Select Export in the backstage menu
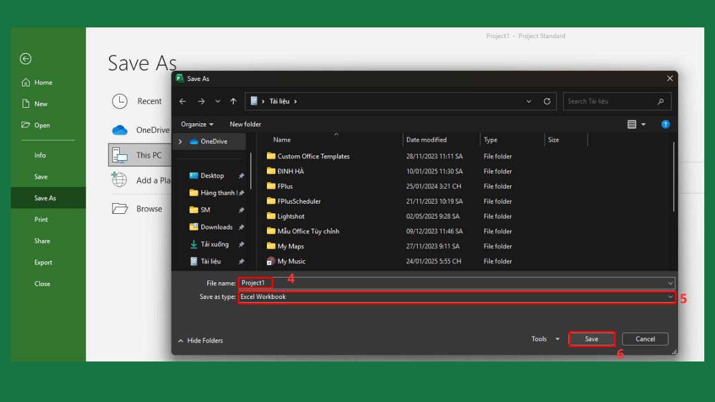Image resolution: width=715 pixels, height=402 pixels. (x=43, y=263)
